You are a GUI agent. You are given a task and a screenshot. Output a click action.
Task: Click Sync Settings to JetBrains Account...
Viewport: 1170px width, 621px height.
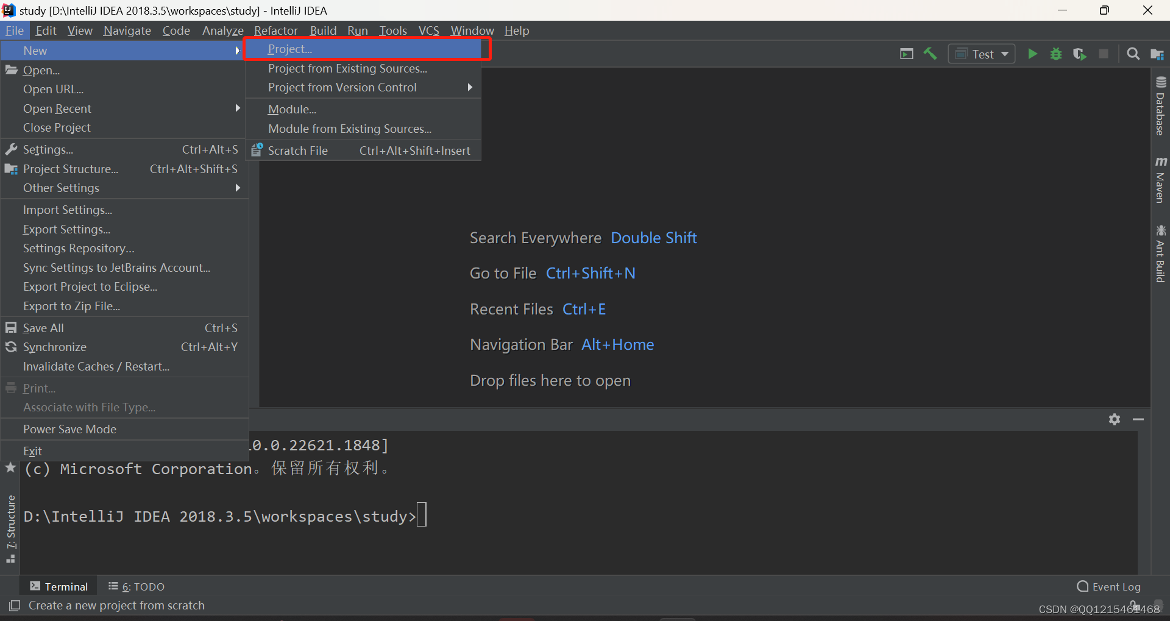click(x=123, y=268)
